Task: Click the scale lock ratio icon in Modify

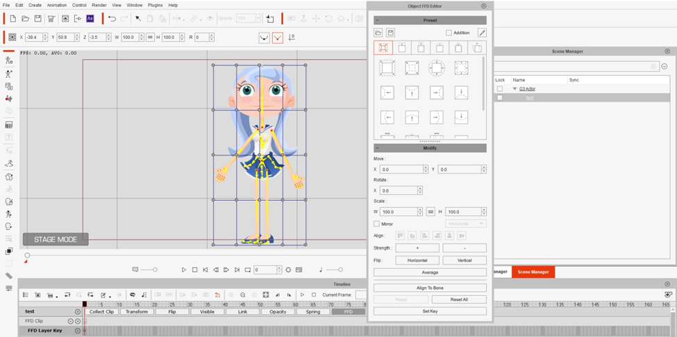Action: pos(431,212)
